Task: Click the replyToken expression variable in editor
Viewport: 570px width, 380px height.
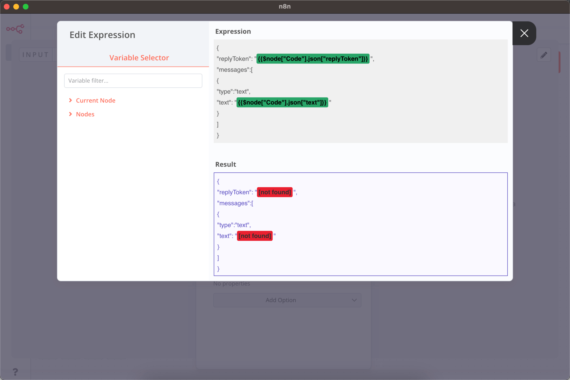Action: (x=313, y=59)
